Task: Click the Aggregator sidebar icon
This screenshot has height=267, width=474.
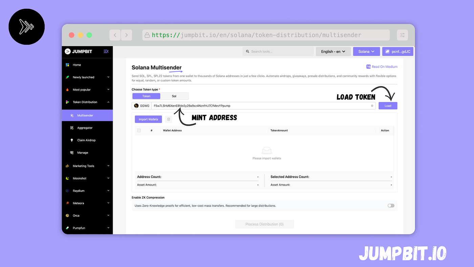Action: click(72, 128)
